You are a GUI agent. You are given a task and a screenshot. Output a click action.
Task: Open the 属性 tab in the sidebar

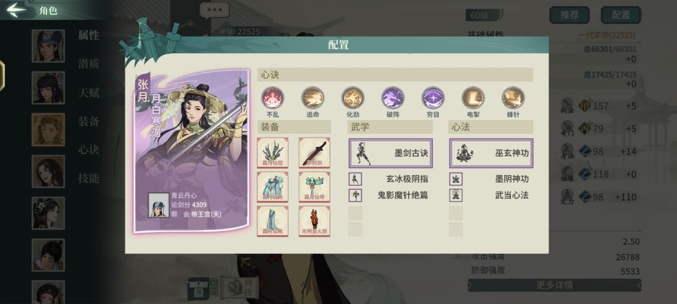point(88,35)
